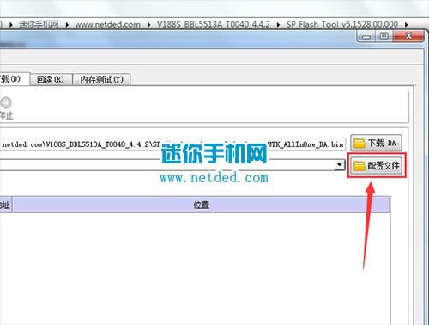Click the 地址 column header
Viewport: 429px width, 325px height.
[x=5, y=205]
